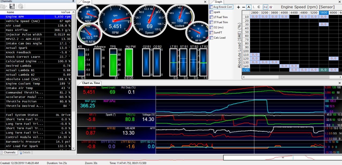Image resolution: width=342 pixels, height=165 pixels.
Task: Open the ST Fuel Trim graph table
Action: (x=219, y=22)
